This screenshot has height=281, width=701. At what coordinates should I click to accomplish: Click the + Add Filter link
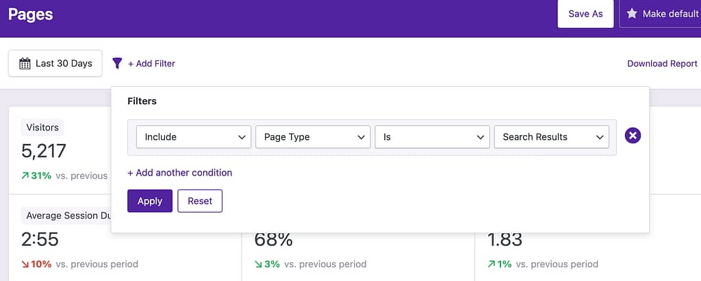pos(151,64)
